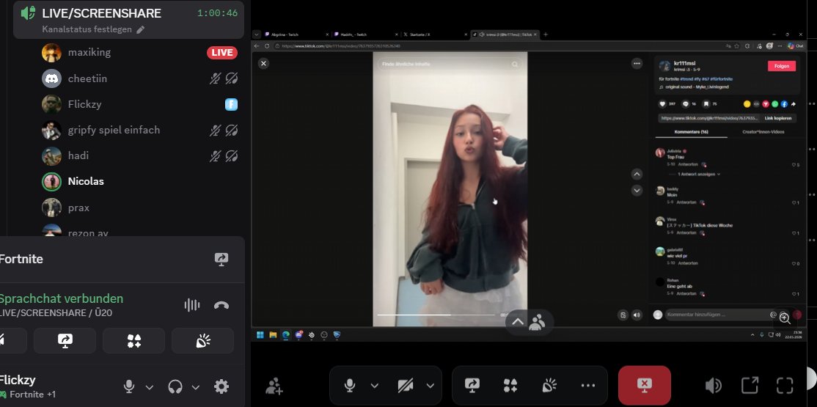The width and height of the screenshot is (817, 407).
Task: Close the TikTok video with X button
Action: (x=263, y=64)
